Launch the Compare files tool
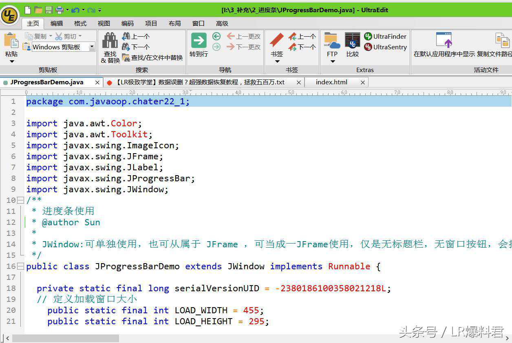Image resolution: width=512 pixels, height=343 pixels. [352, 41]
